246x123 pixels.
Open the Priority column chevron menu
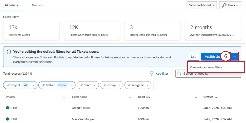[x=64, y=97]
